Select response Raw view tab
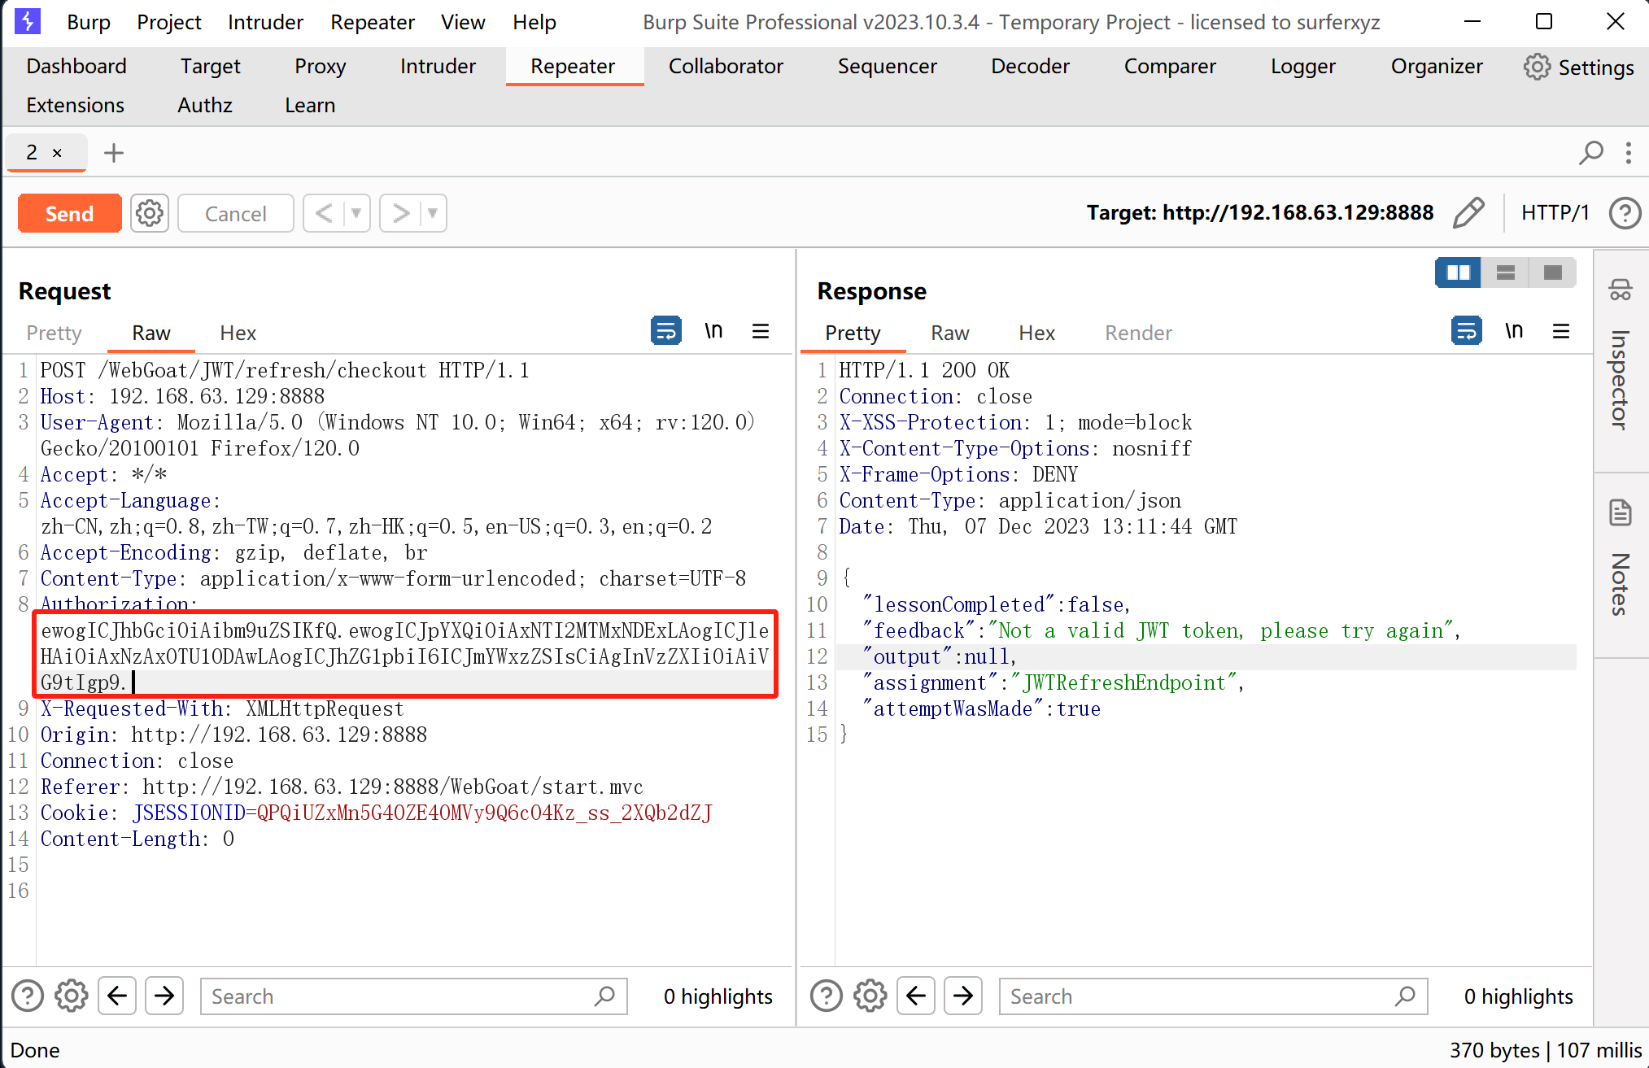Viewport: 1649px width, 1068px height. (x=950, y=333)
